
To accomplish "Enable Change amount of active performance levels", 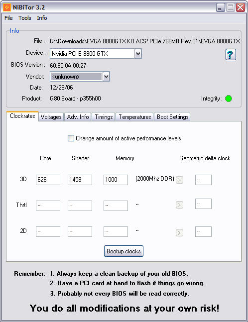I will (x=71, y=138).
